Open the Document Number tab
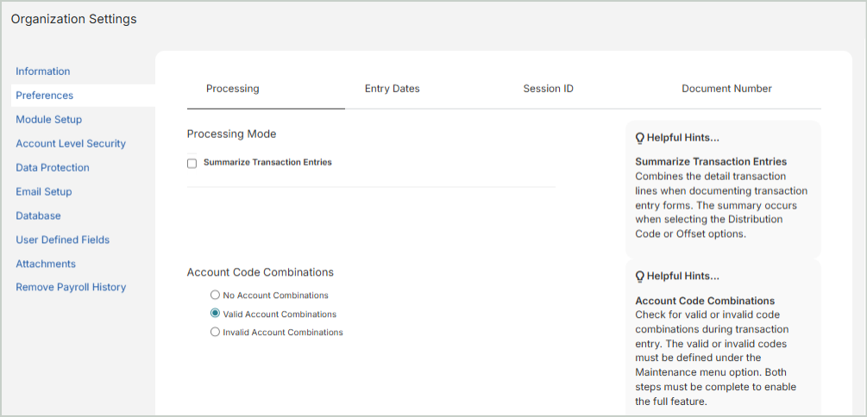 point(726,89)
